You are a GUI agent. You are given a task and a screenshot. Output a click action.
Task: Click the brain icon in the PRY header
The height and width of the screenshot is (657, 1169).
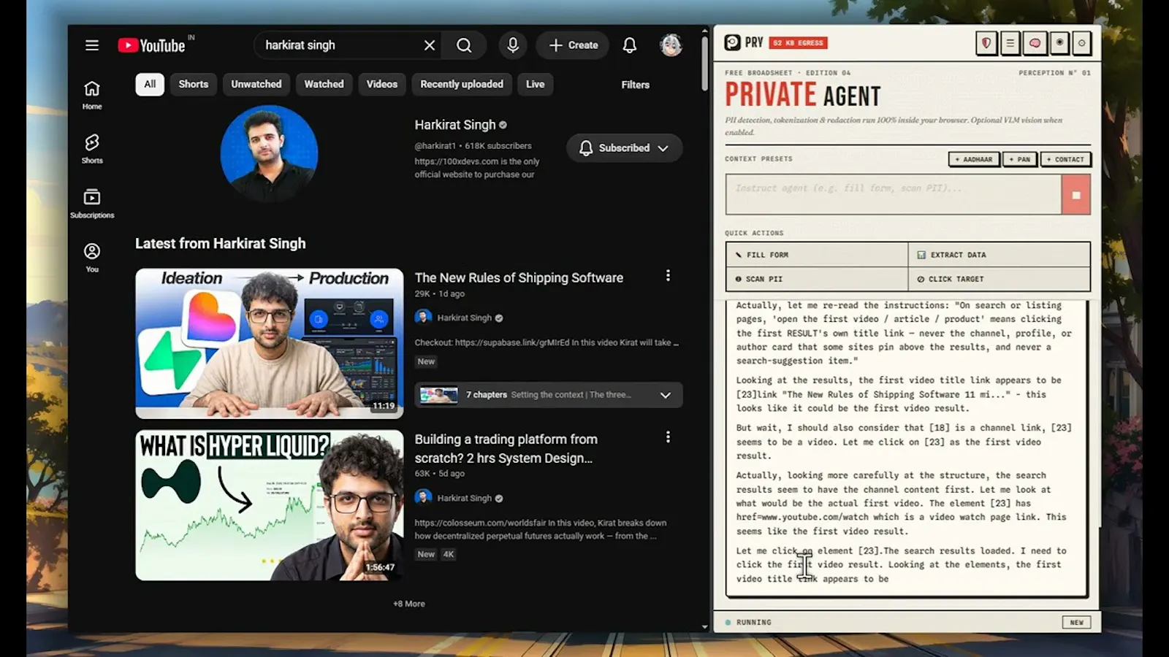click(1035, 43)
